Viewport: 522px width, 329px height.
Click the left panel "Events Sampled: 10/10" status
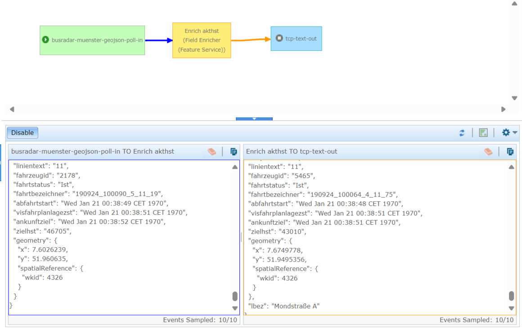pyautogui.click(x=200, y=320)
